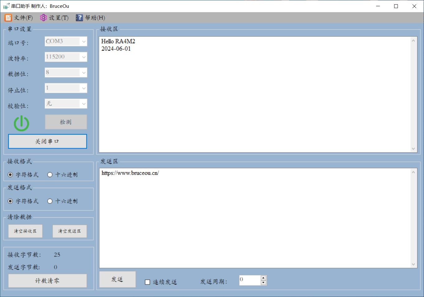Click the 'Hello RA4M2' received text
424x297 pixels.
(118, 41)
